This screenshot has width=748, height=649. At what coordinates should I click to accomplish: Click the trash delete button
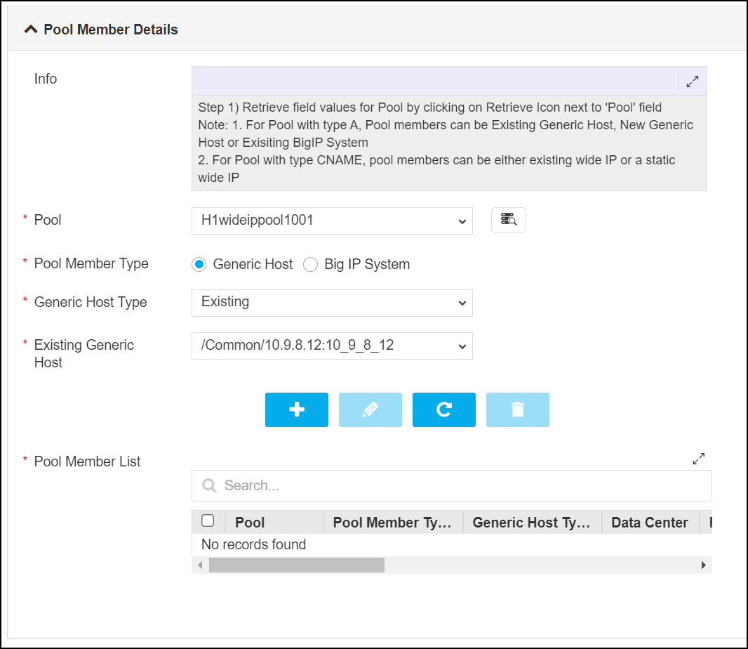(518, 409)
